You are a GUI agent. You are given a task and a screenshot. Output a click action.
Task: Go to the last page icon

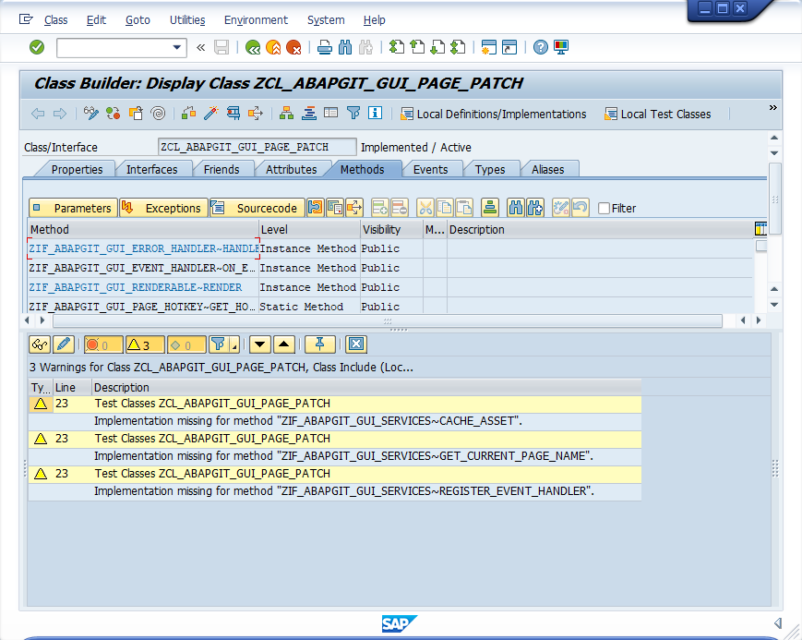click(x=458, y=48)
